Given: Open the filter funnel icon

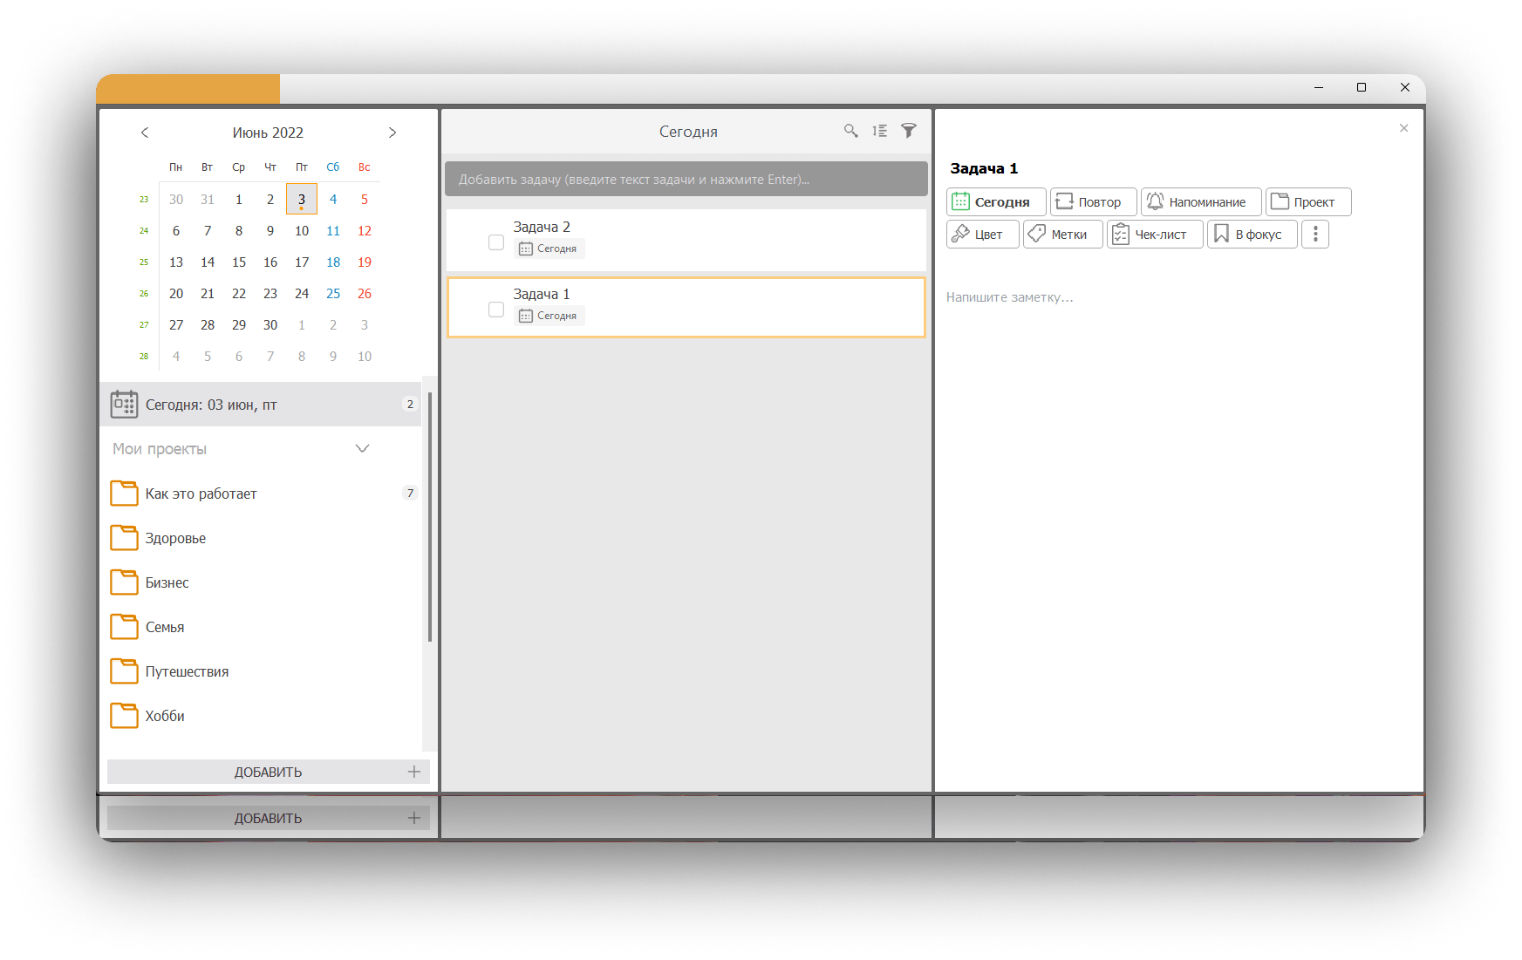Looking at the screenshot, I should point(909,131).
